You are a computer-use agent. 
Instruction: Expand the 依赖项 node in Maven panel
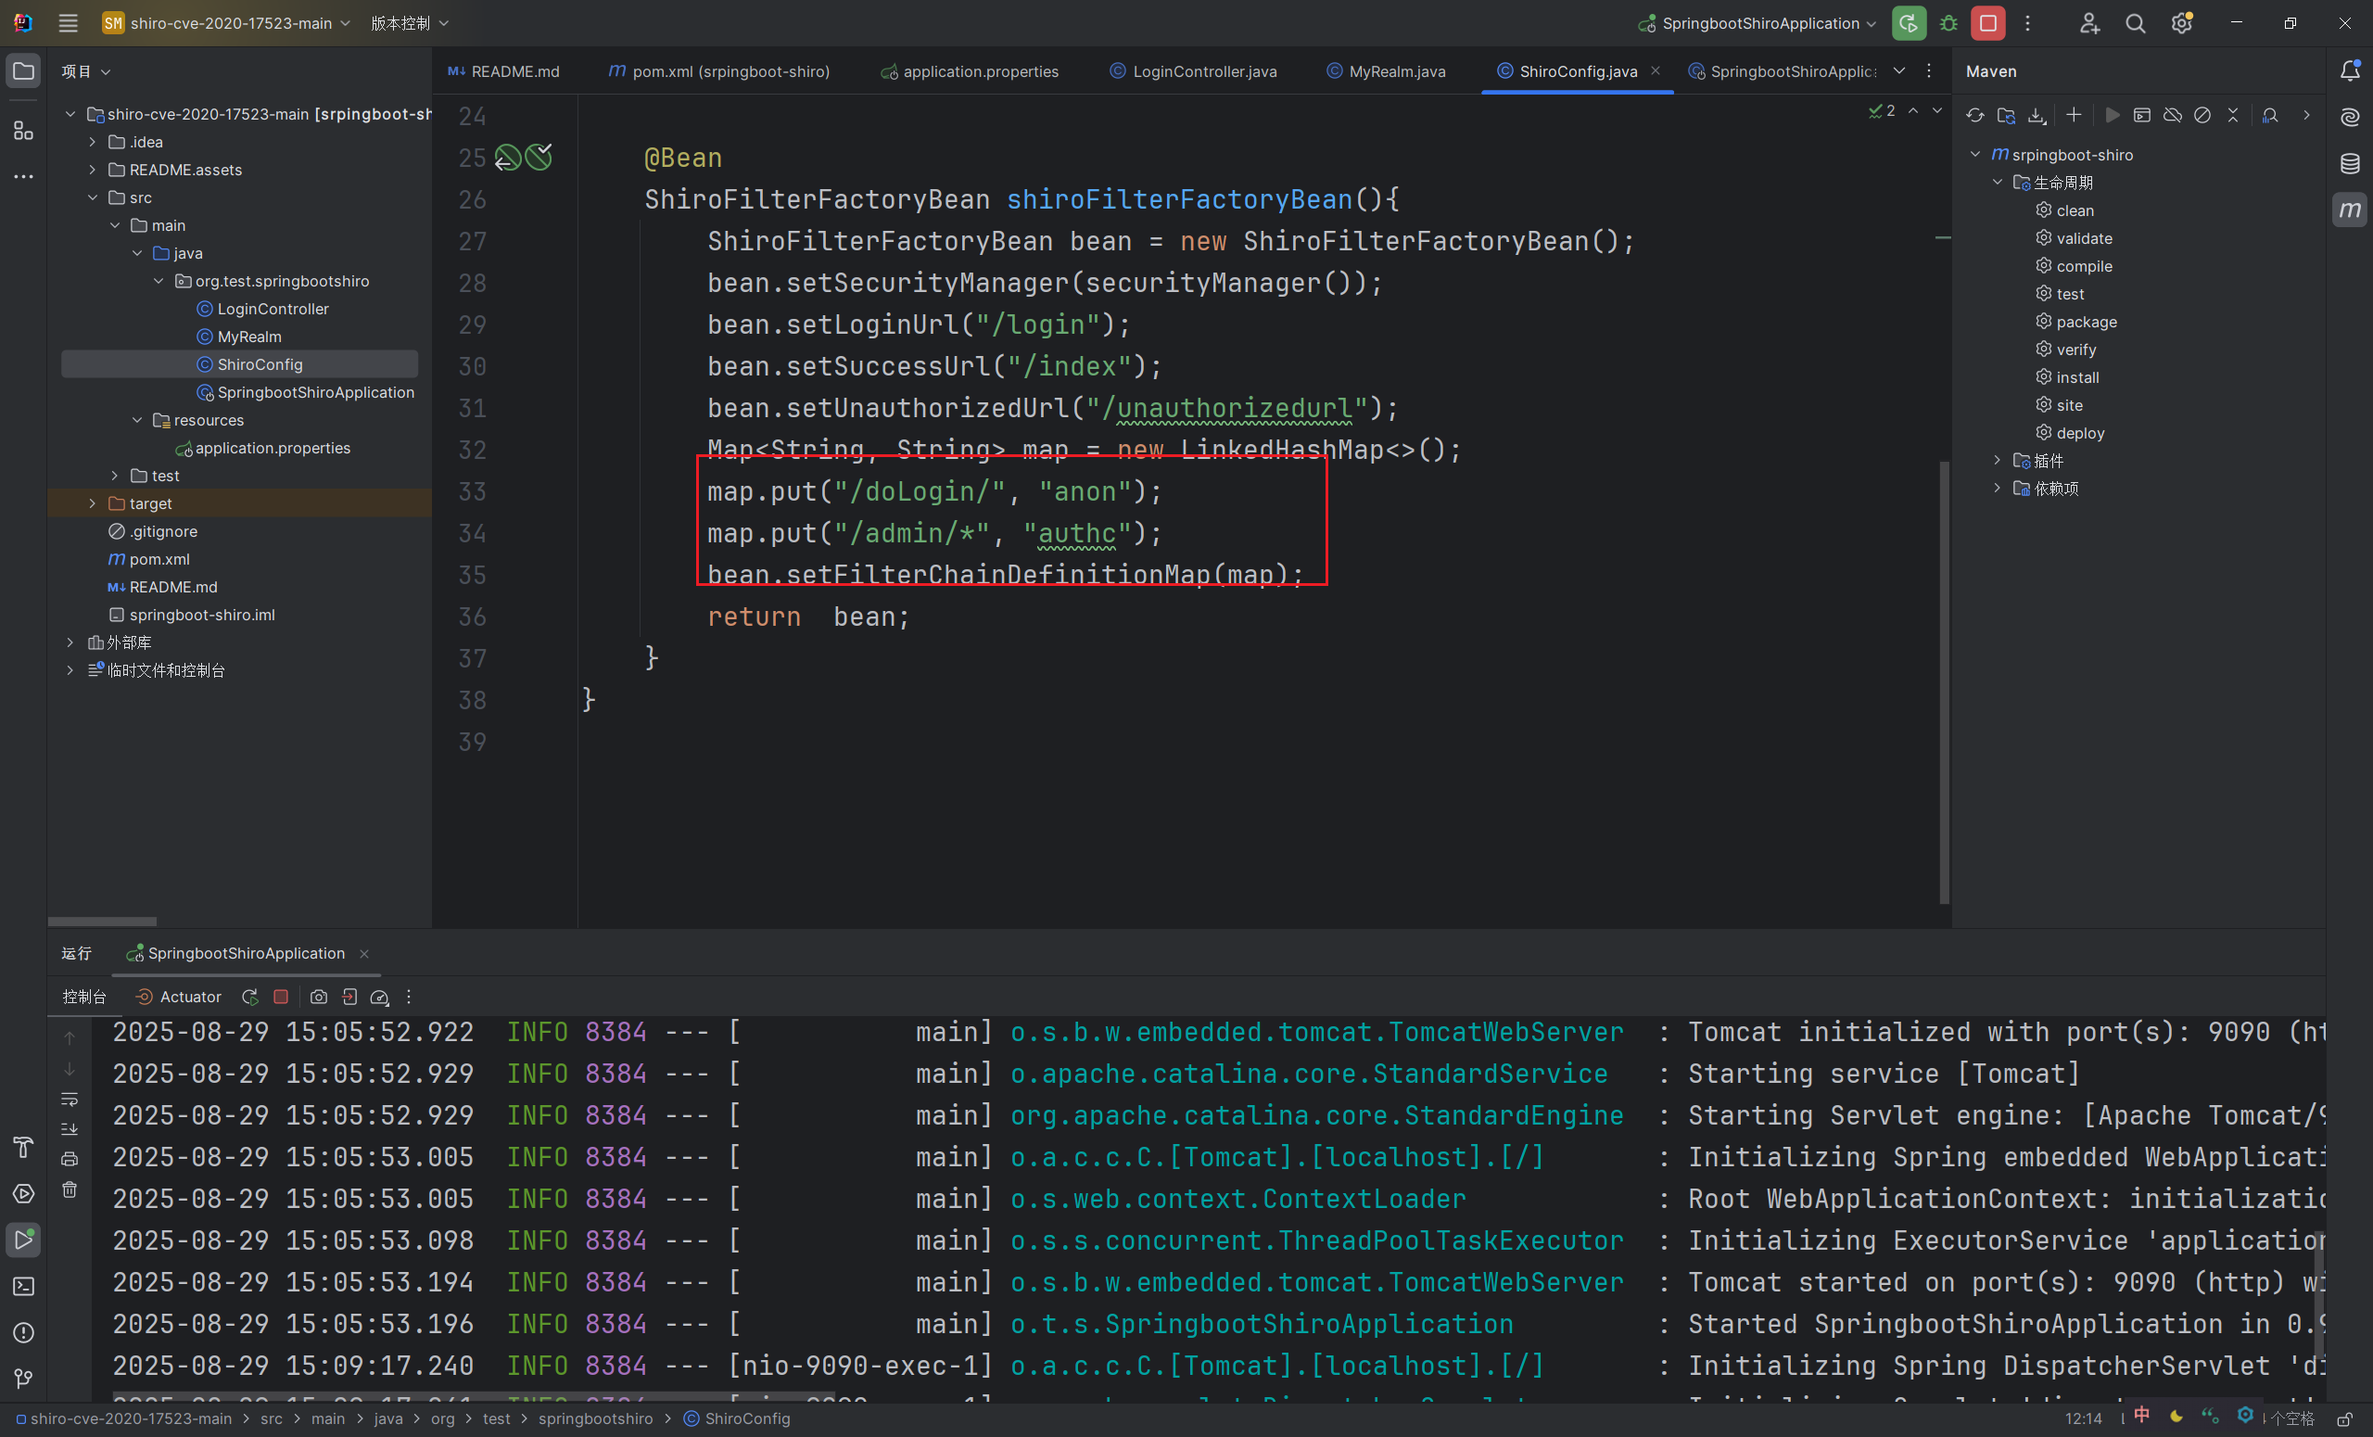[1998, 489]
